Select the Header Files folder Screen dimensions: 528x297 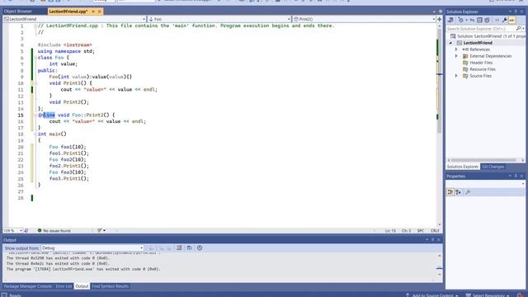(x=480, y=63)
